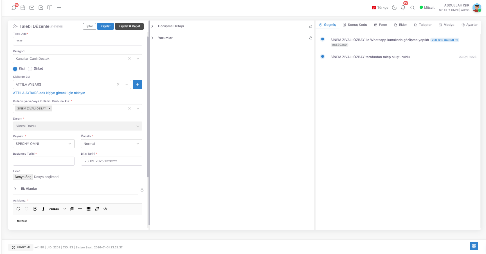Expand the Görüşme Detayı panel
The width and height of the screenshot is (486, 254).
point(152,26)
